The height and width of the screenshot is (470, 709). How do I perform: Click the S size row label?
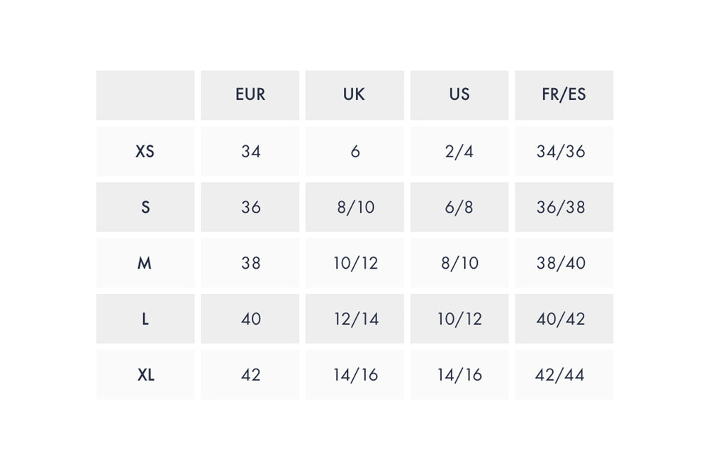pyautogui.click(x=145, y=207)
